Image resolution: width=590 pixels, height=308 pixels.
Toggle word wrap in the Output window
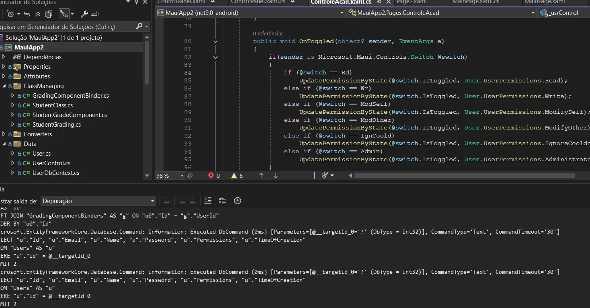pyautogui.click(x=223, y=201)
